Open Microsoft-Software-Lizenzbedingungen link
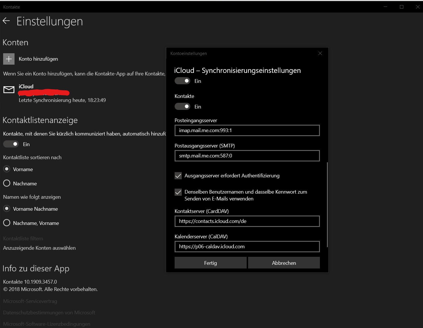 click(46, 324)
